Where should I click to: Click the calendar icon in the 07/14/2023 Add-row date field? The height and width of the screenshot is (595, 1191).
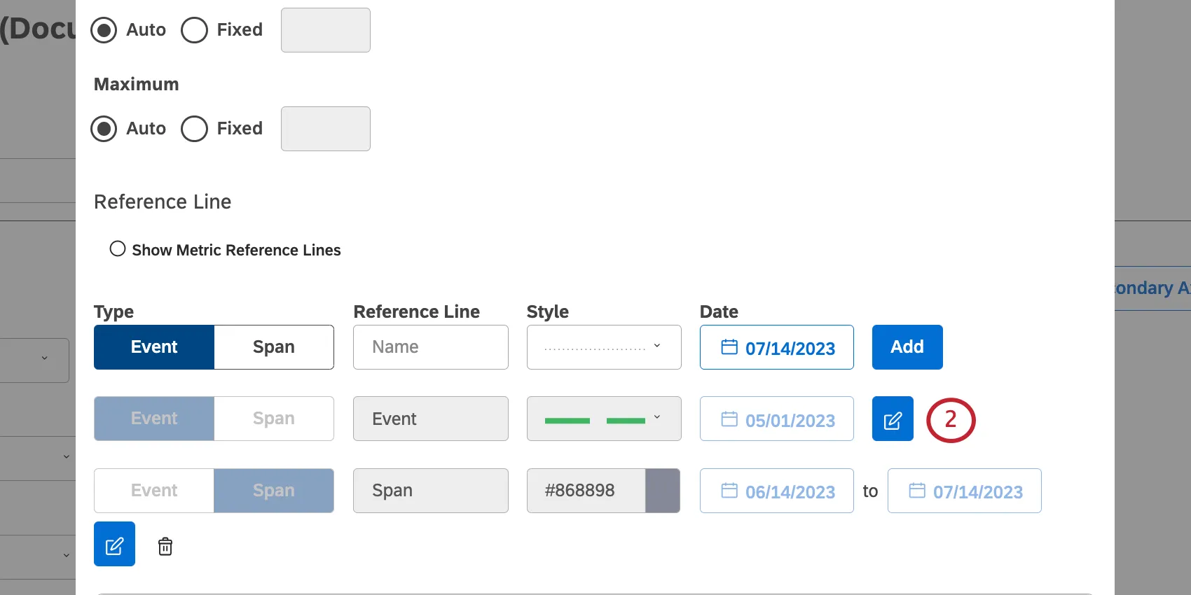coord(729,347)
